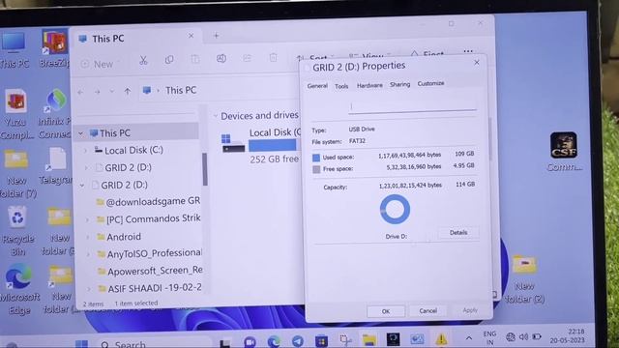Click the volume icon in system tray
Image resolution: width=619 pixels, height=348 pixels.
point(523,336)
